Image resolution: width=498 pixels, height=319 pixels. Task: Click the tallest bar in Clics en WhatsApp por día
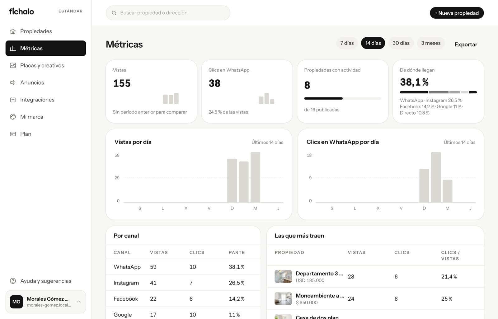pos(436,177)
